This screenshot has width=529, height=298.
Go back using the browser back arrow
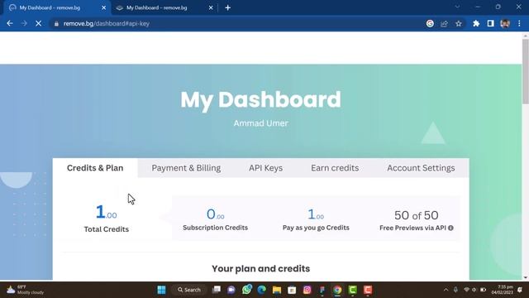click(x=10, y=23)
